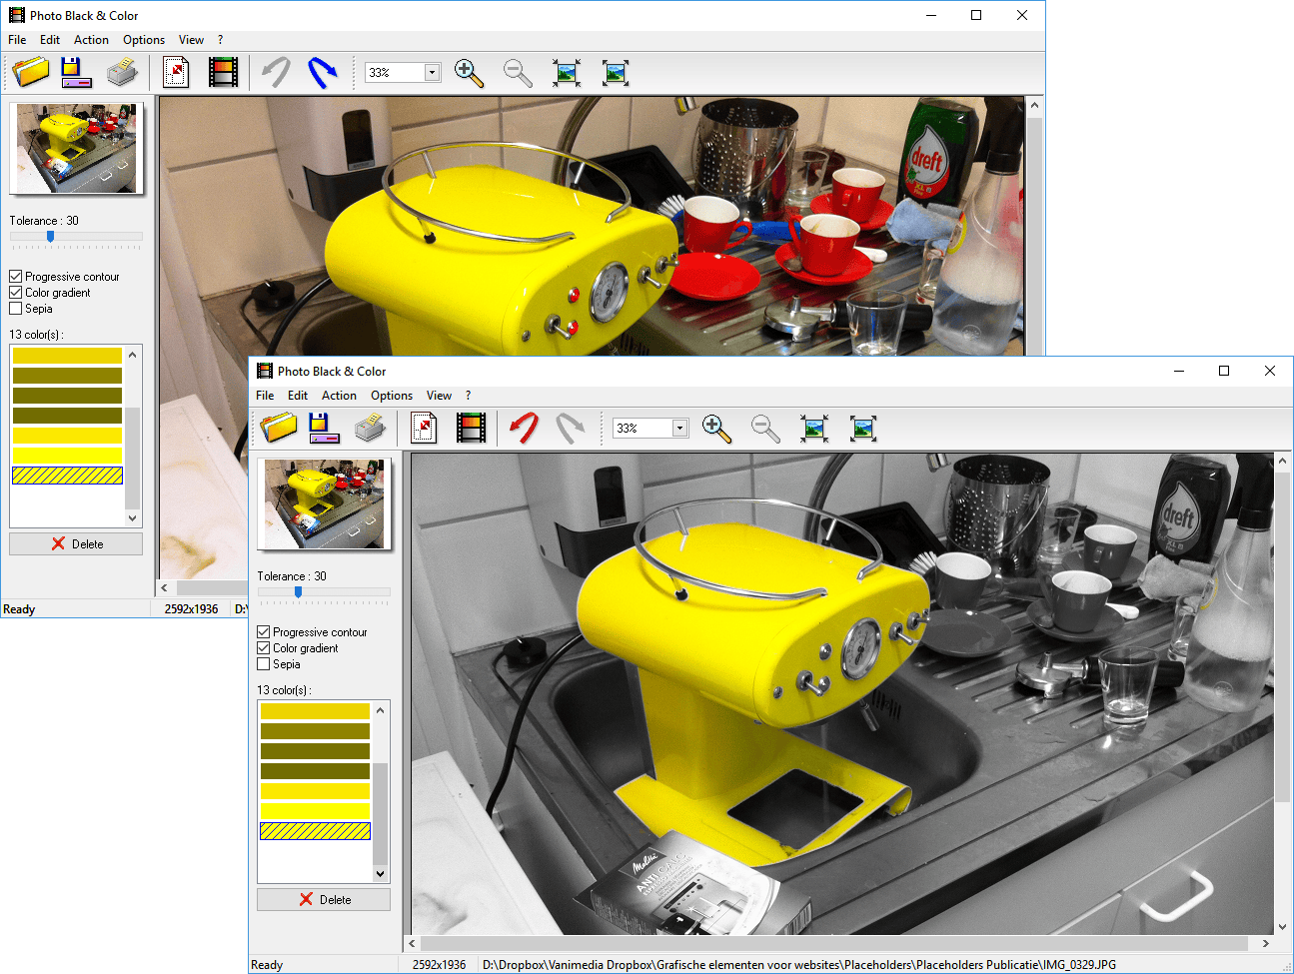Click the Tolerance slider in front window

click(x=298, y=592)
